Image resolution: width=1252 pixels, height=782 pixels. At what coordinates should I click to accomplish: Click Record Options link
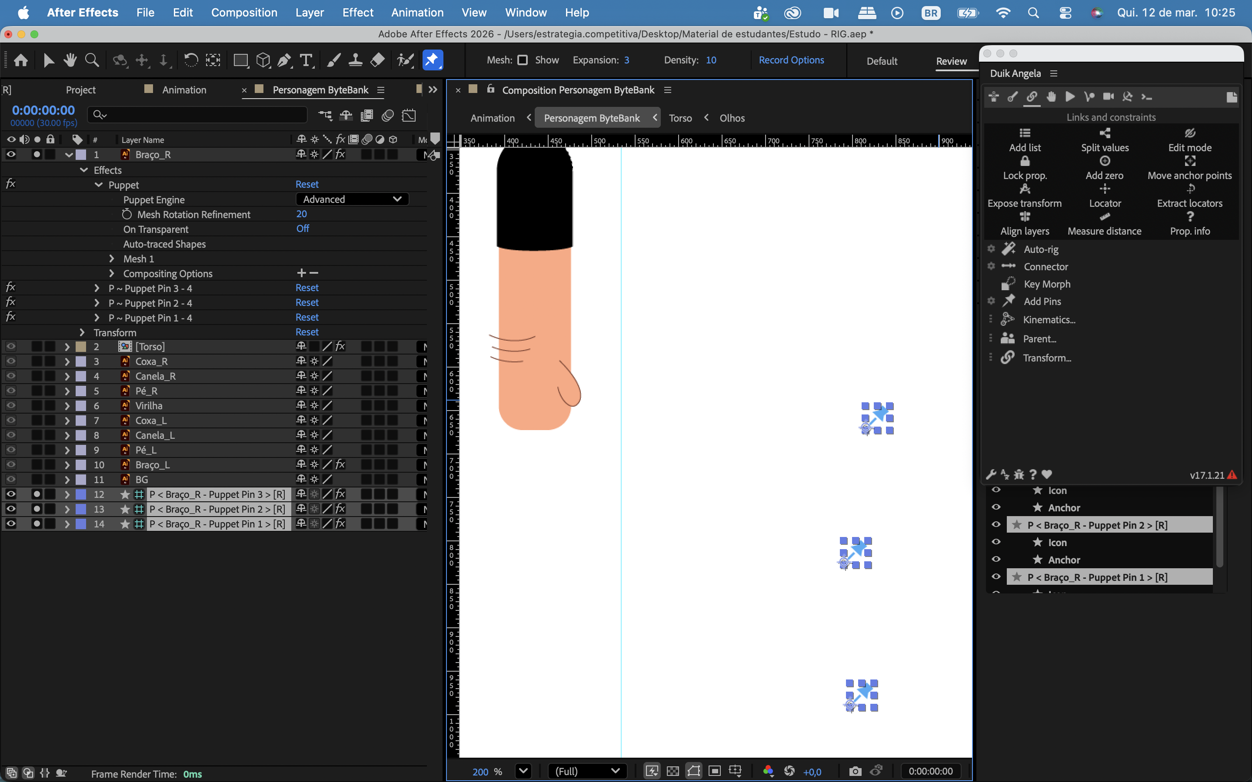click(x=791, y=60)
